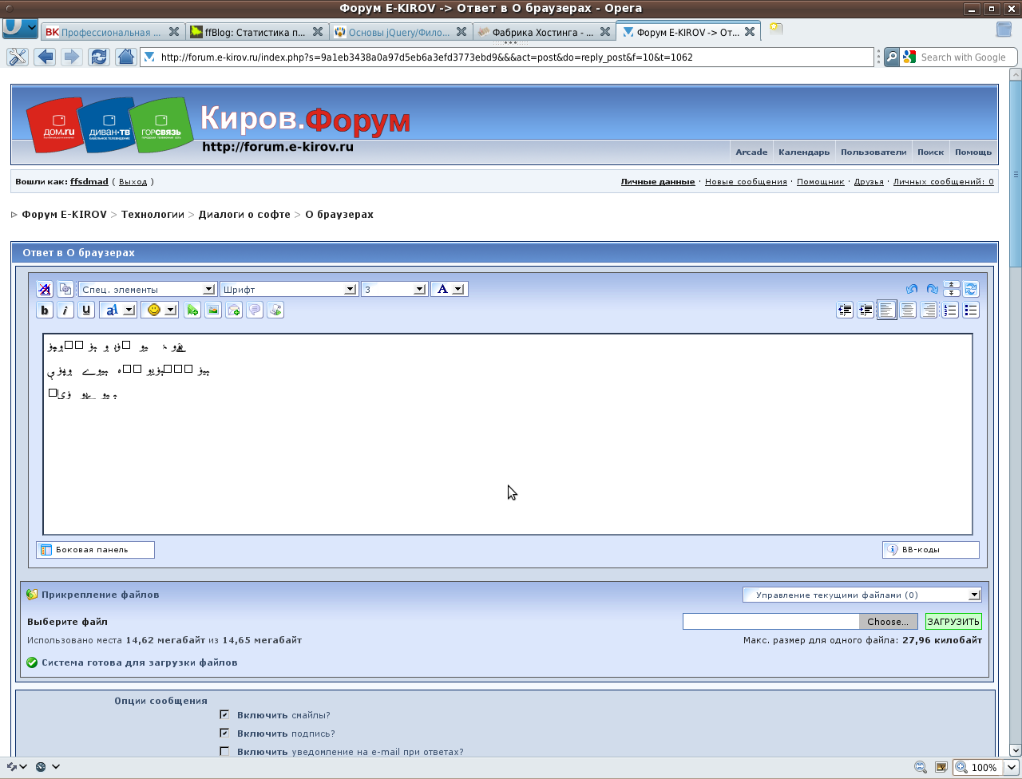The height and width of the screenshot is (779, 1022).
Task: Click the underline formatting button
Action: coord(86,310)
